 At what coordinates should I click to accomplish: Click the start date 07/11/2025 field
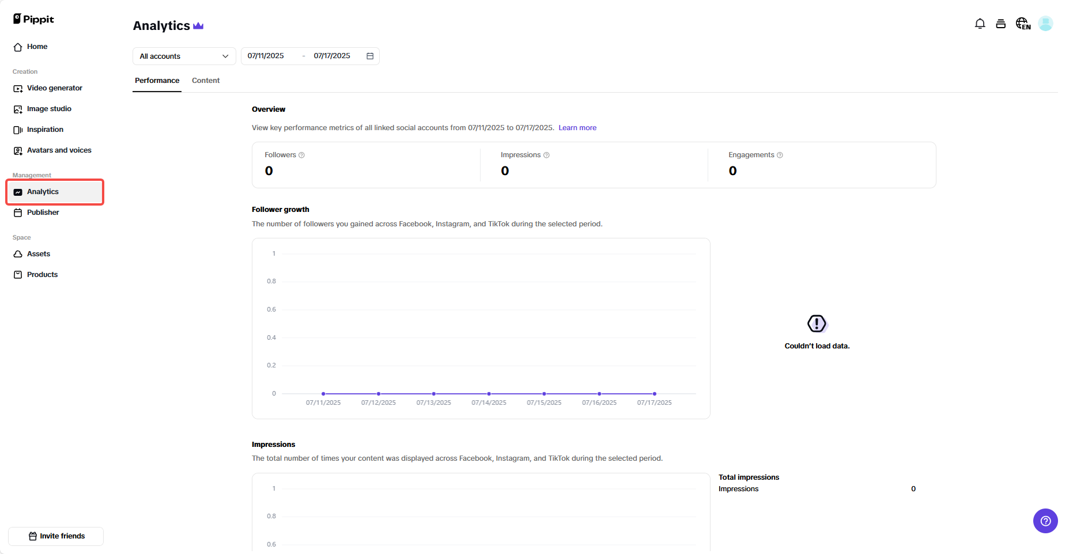click(266, 56)
